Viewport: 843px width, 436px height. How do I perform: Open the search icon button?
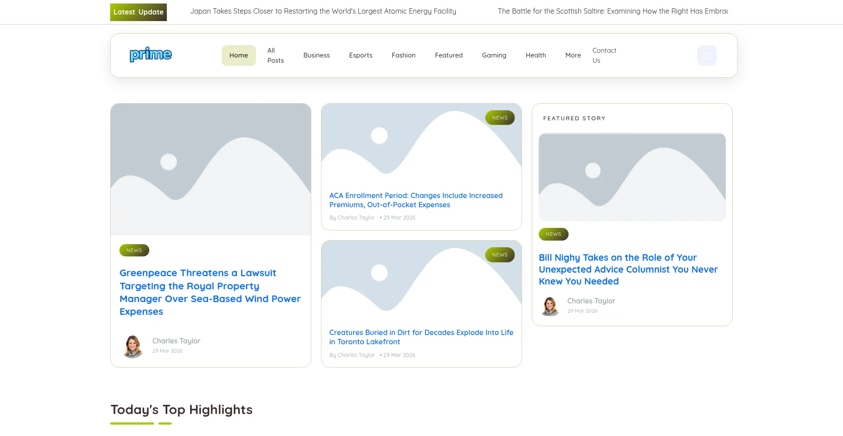tap(706, 56)
